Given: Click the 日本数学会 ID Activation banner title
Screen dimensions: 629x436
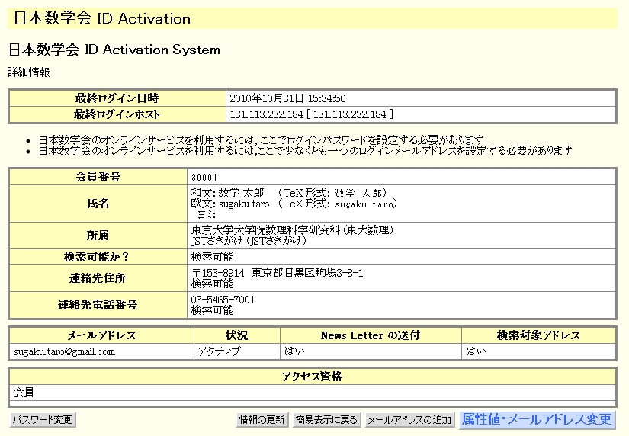Looking at the screenshot, I should pyautogui.click(x=102, y=18).
